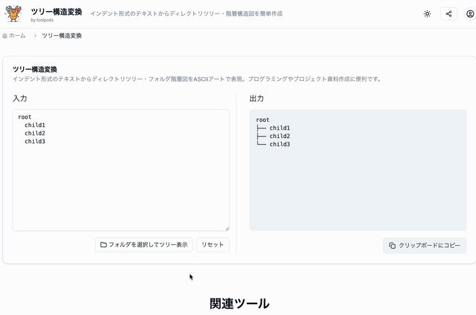Click the breadcrumb chevron separator
This screenshot has height=315, width=476.
35,36
